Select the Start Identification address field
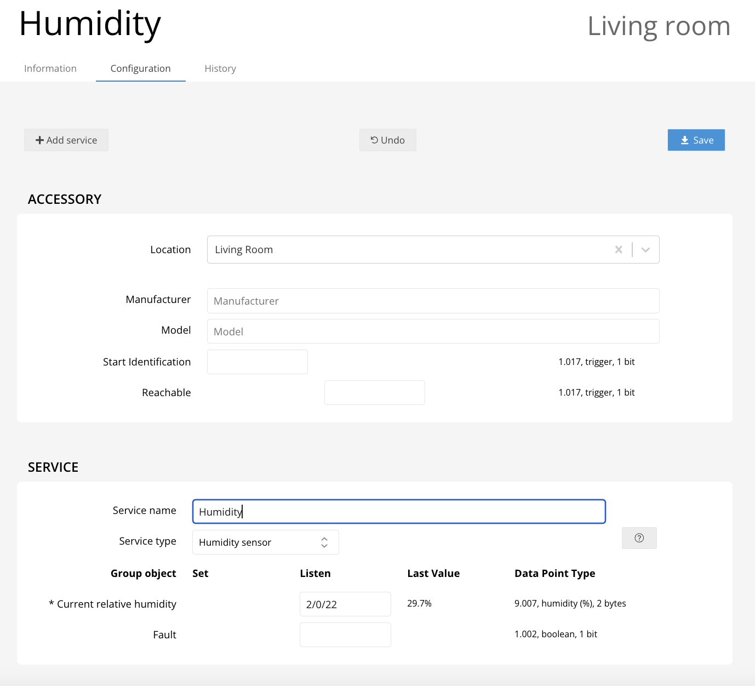Viewport: 755px width, 686px height. 257,362
